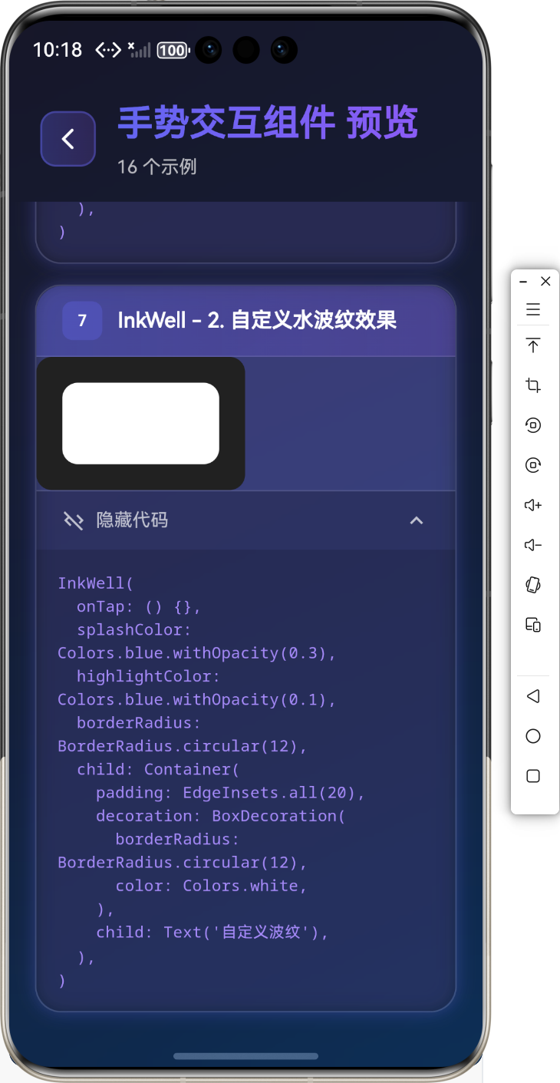Click the pin-to-top arrow icon in side toolbar
The image size is (560, 1083).
[x=533, y=345]
